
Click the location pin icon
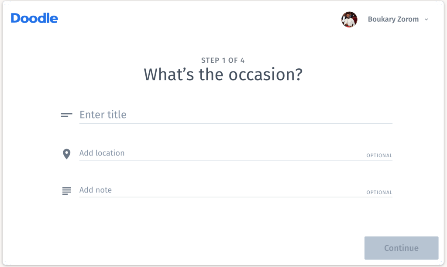coord(66,154)
